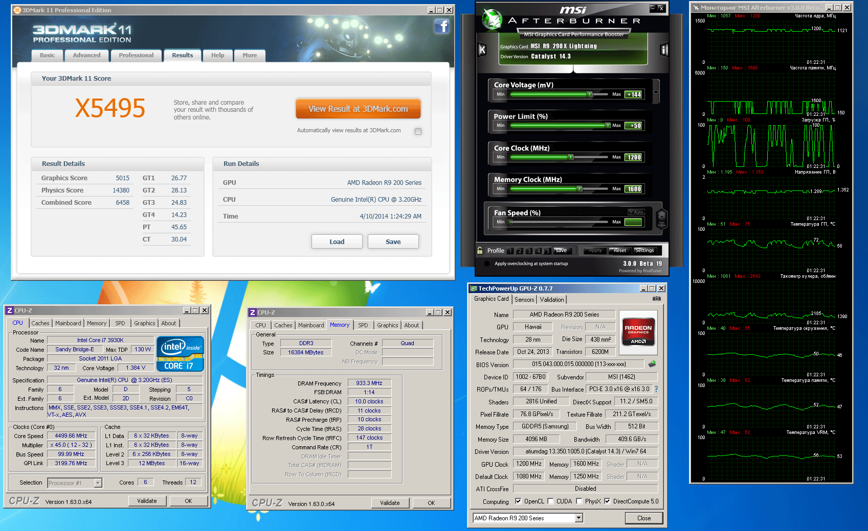The height and width of the screenshot is (531, 868).
Task: Toggle the DirectCompute 5.0 checkbox
Action: coord(607,501)
